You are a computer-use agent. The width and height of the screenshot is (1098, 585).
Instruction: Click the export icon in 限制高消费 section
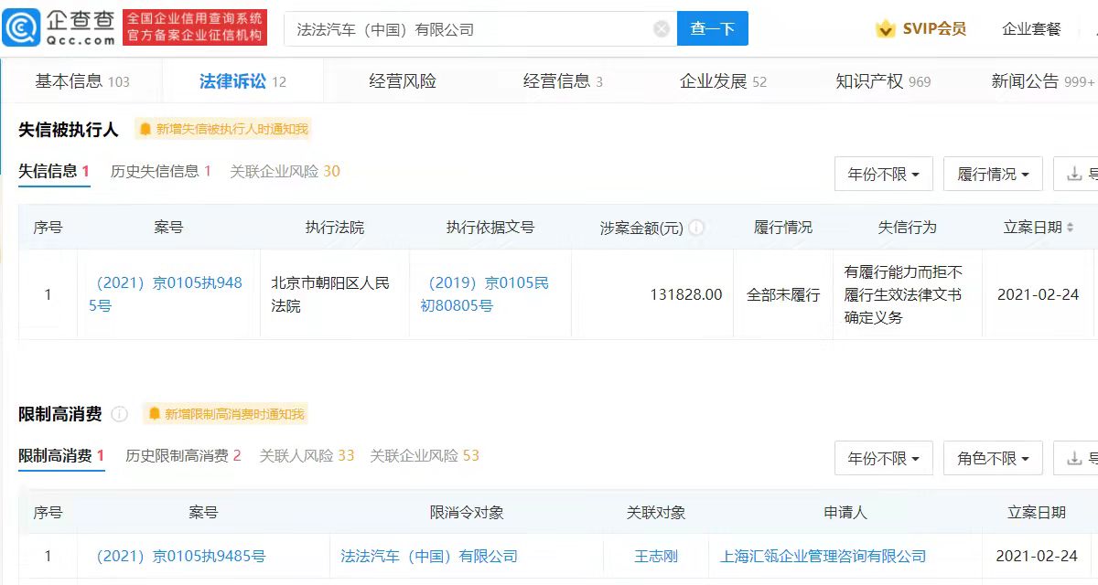pos(1072,458)
